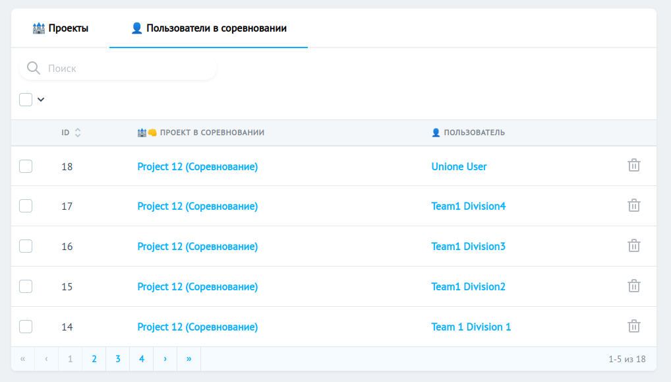Select the checkbox on row ID 14
The width and height of the screenshot is (671, 382).
(x=25, y=326)
